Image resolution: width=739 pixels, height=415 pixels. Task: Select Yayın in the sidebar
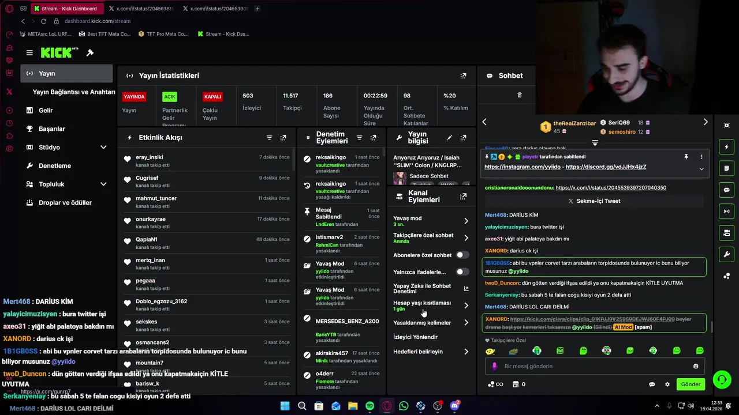[67, 73]
